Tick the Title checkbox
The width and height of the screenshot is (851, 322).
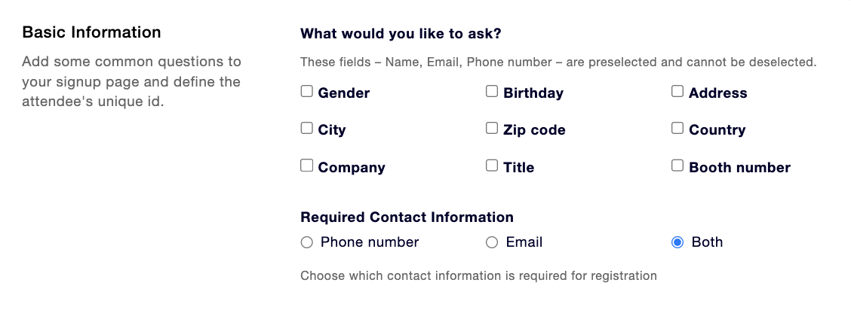tap(492, 166)
